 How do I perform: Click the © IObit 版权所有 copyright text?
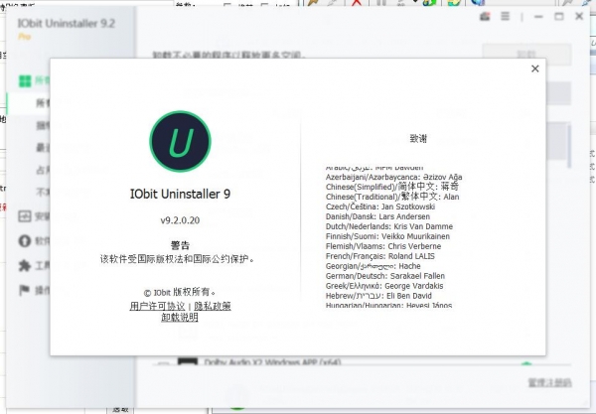pyautogui.click(x=180, y=292)
